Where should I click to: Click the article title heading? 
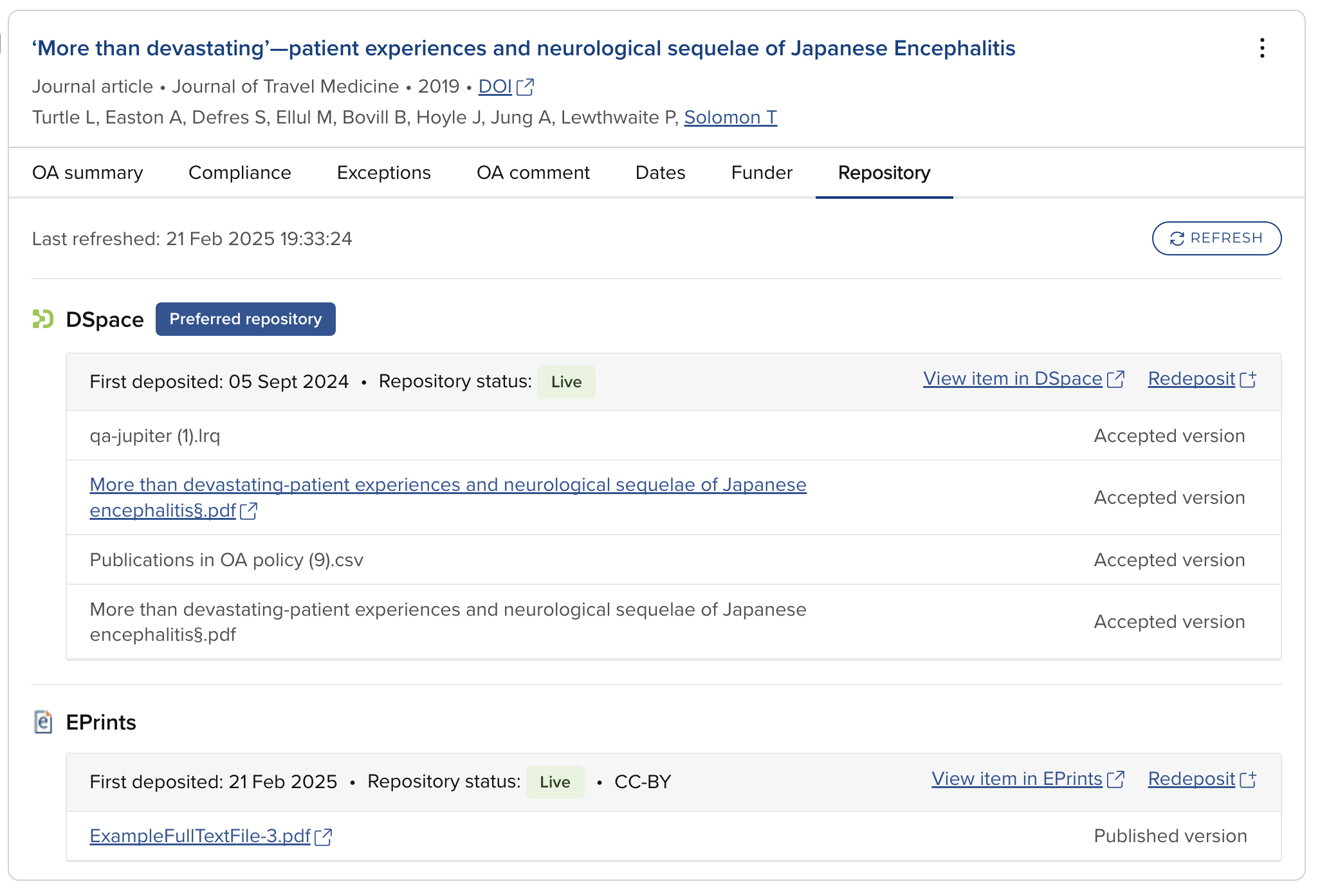(x=523, y=48)
